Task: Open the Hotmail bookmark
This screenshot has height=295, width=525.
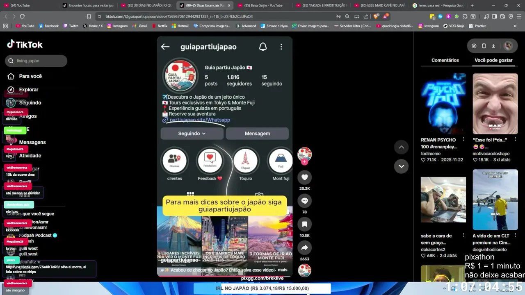Action: [180, 26]
